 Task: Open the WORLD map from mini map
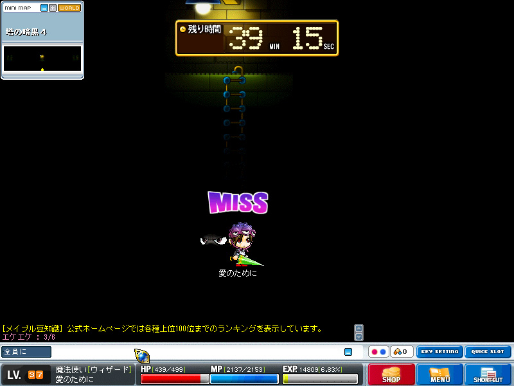(x=69, y=8)
